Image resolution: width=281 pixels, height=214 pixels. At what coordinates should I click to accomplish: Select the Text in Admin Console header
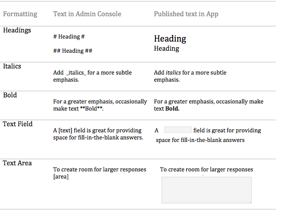click(x=87, y=14)
